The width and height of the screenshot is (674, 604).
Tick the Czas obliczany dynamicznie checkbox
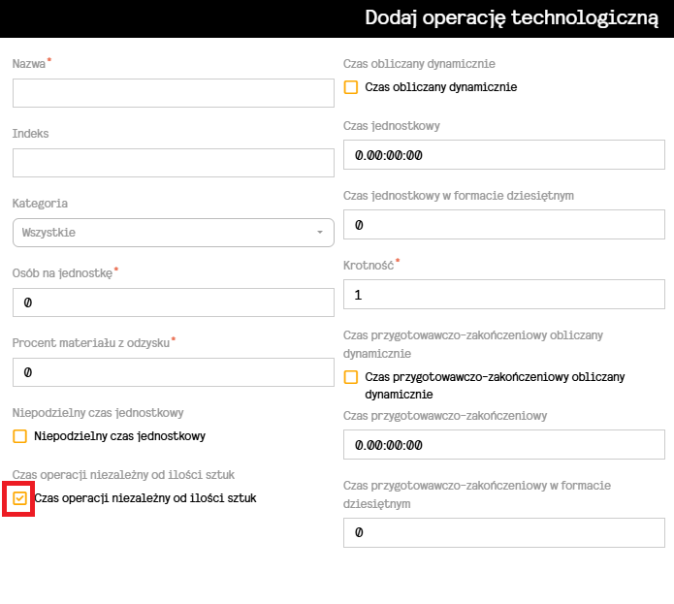[x=351, y=87]
